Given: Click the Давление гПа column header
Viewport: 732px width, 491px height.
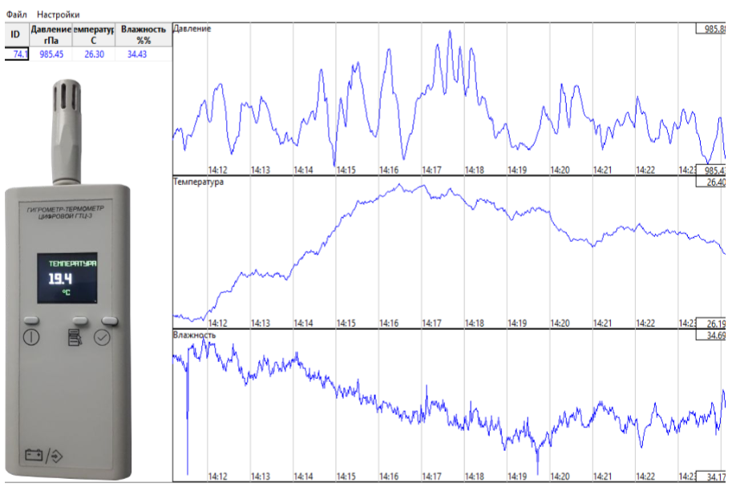Looking at the screenshot, I should pyautogui.click(x=51, y=34).
